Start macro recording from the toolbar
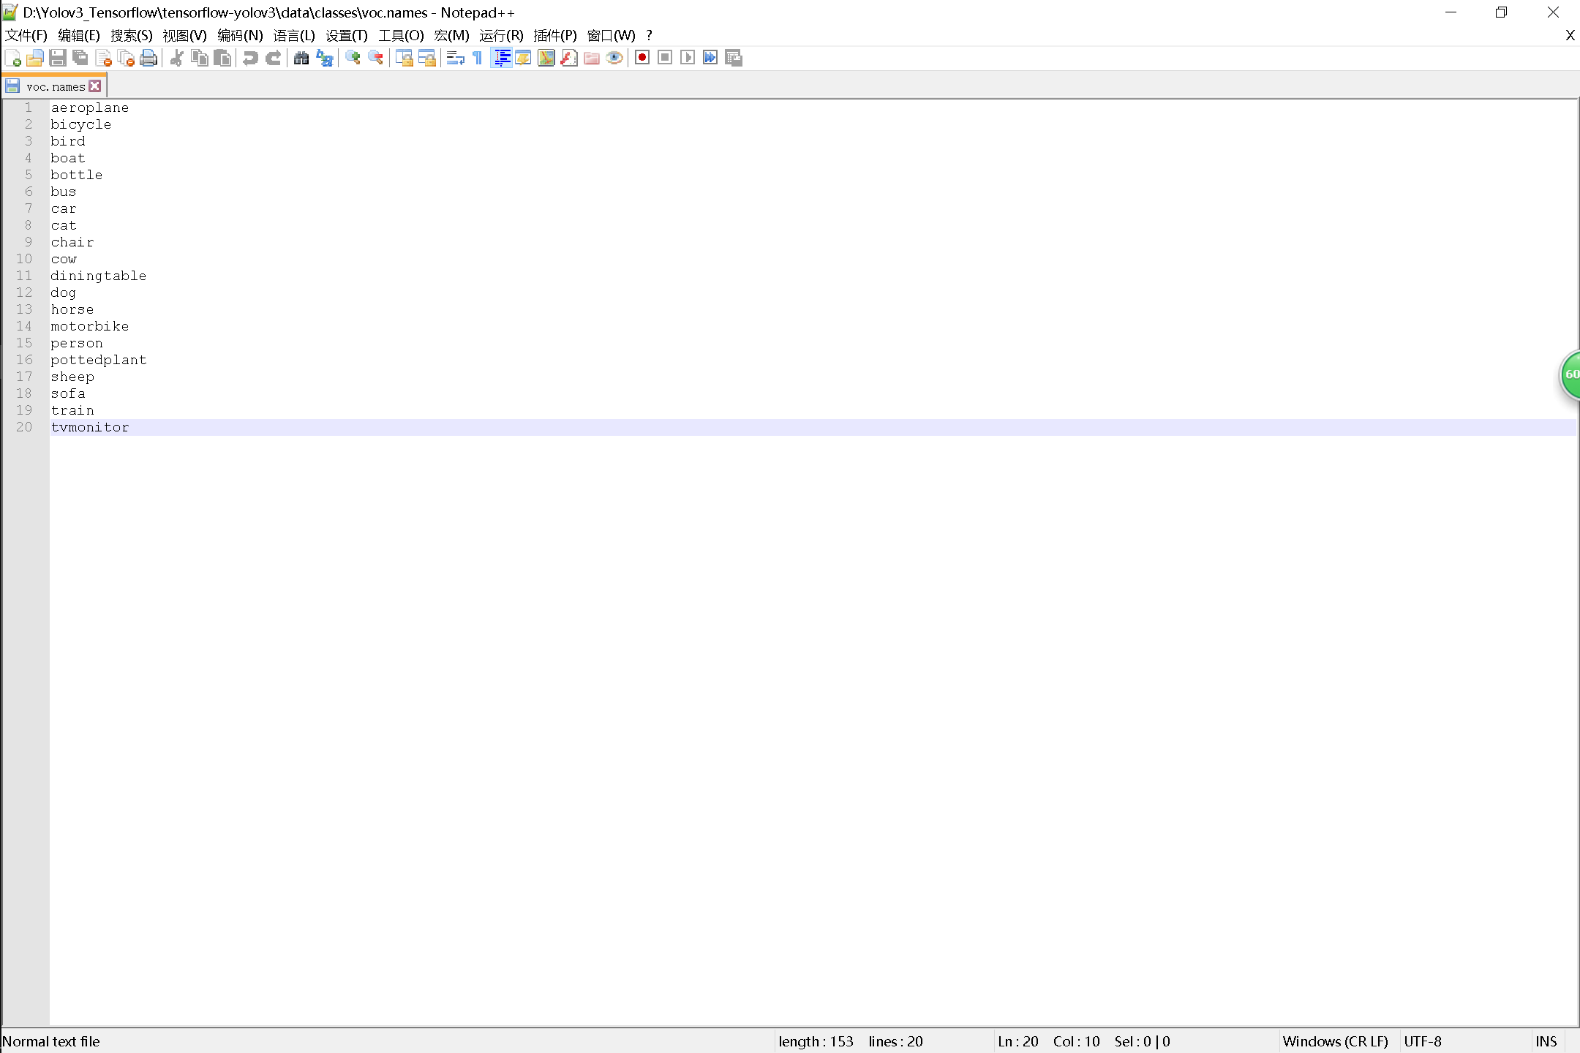 642,58
